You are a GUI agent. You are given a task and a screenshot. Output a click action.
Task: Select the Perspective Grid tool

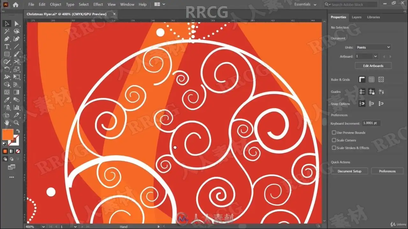17,85
